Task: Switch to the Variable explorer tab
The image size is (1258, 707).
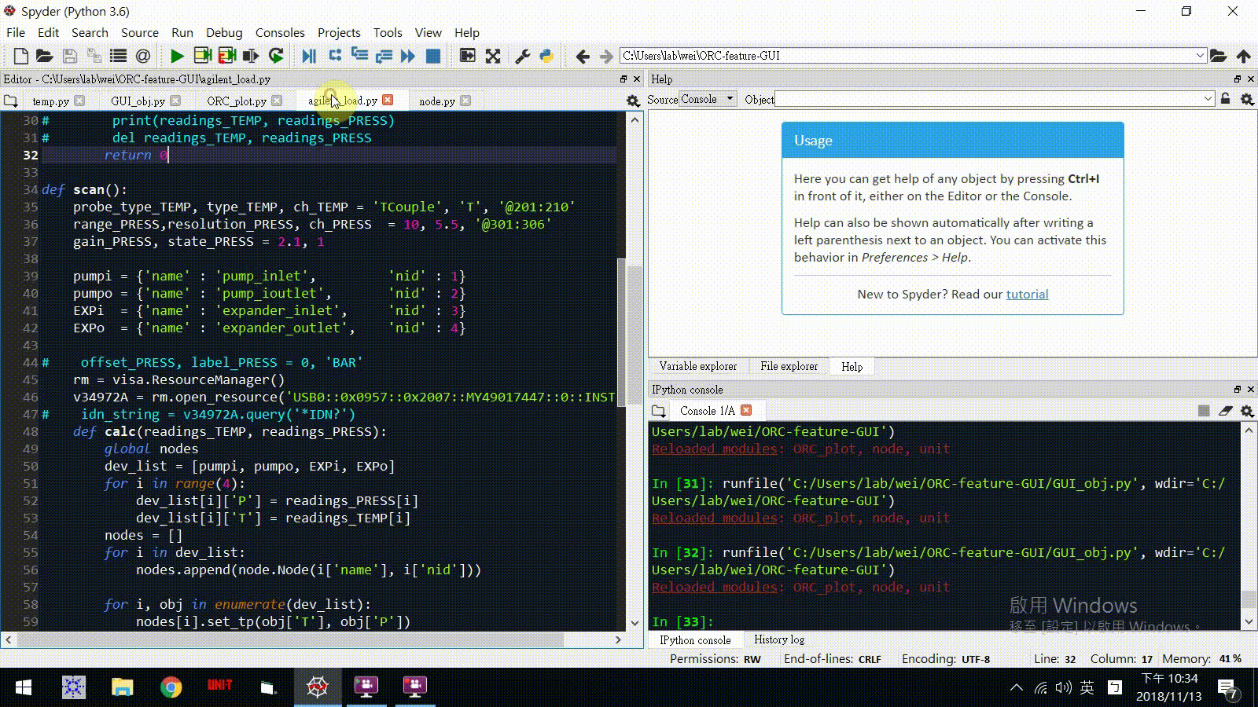Action: click(x=697, y=367)
